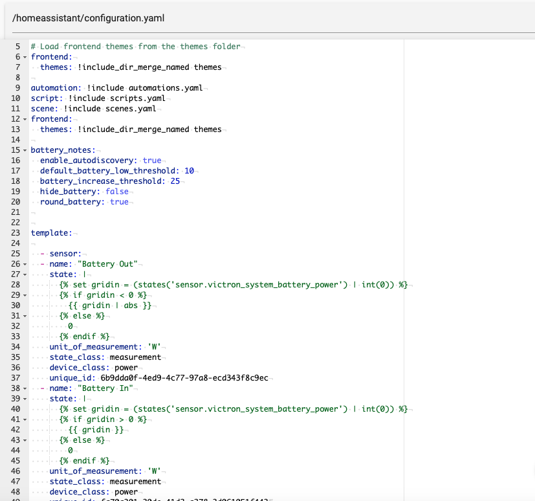Viewport: 535px width, 501px height.
Task: Collapse the frontend block at line 12
Action: 25,119
